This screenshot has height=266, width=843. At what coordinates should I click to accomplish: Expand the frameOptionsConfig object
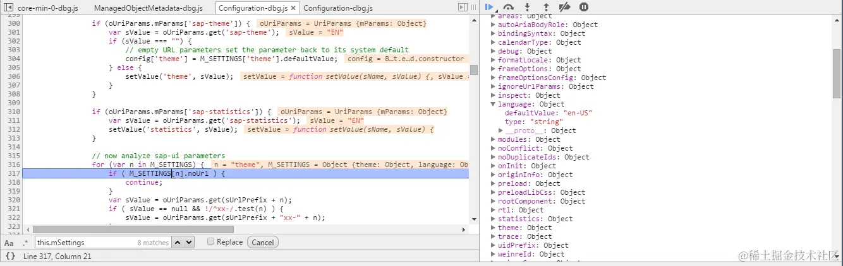493,78
